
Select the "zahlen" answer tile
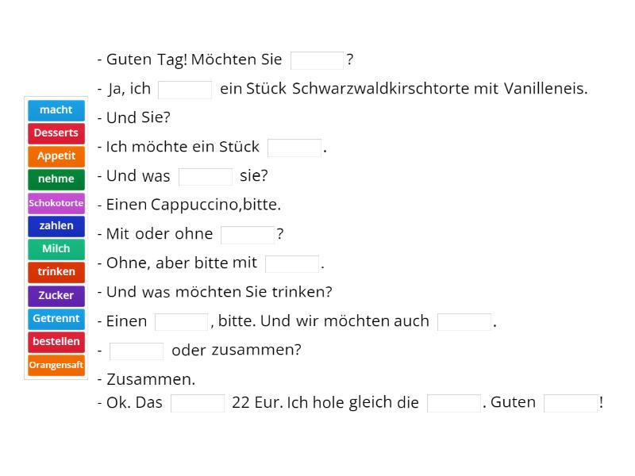tap(56, 226)
